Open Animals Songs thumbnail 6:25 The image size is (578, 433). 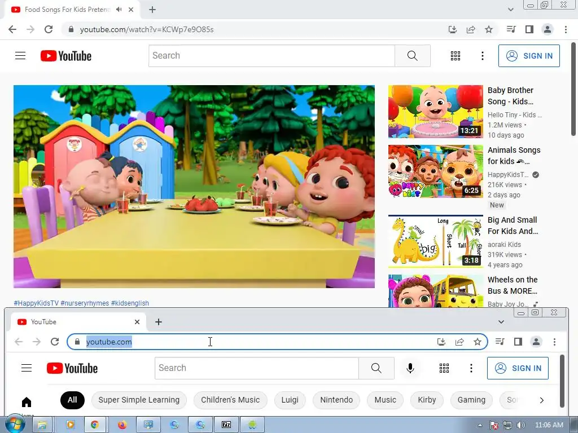[435, 171]
